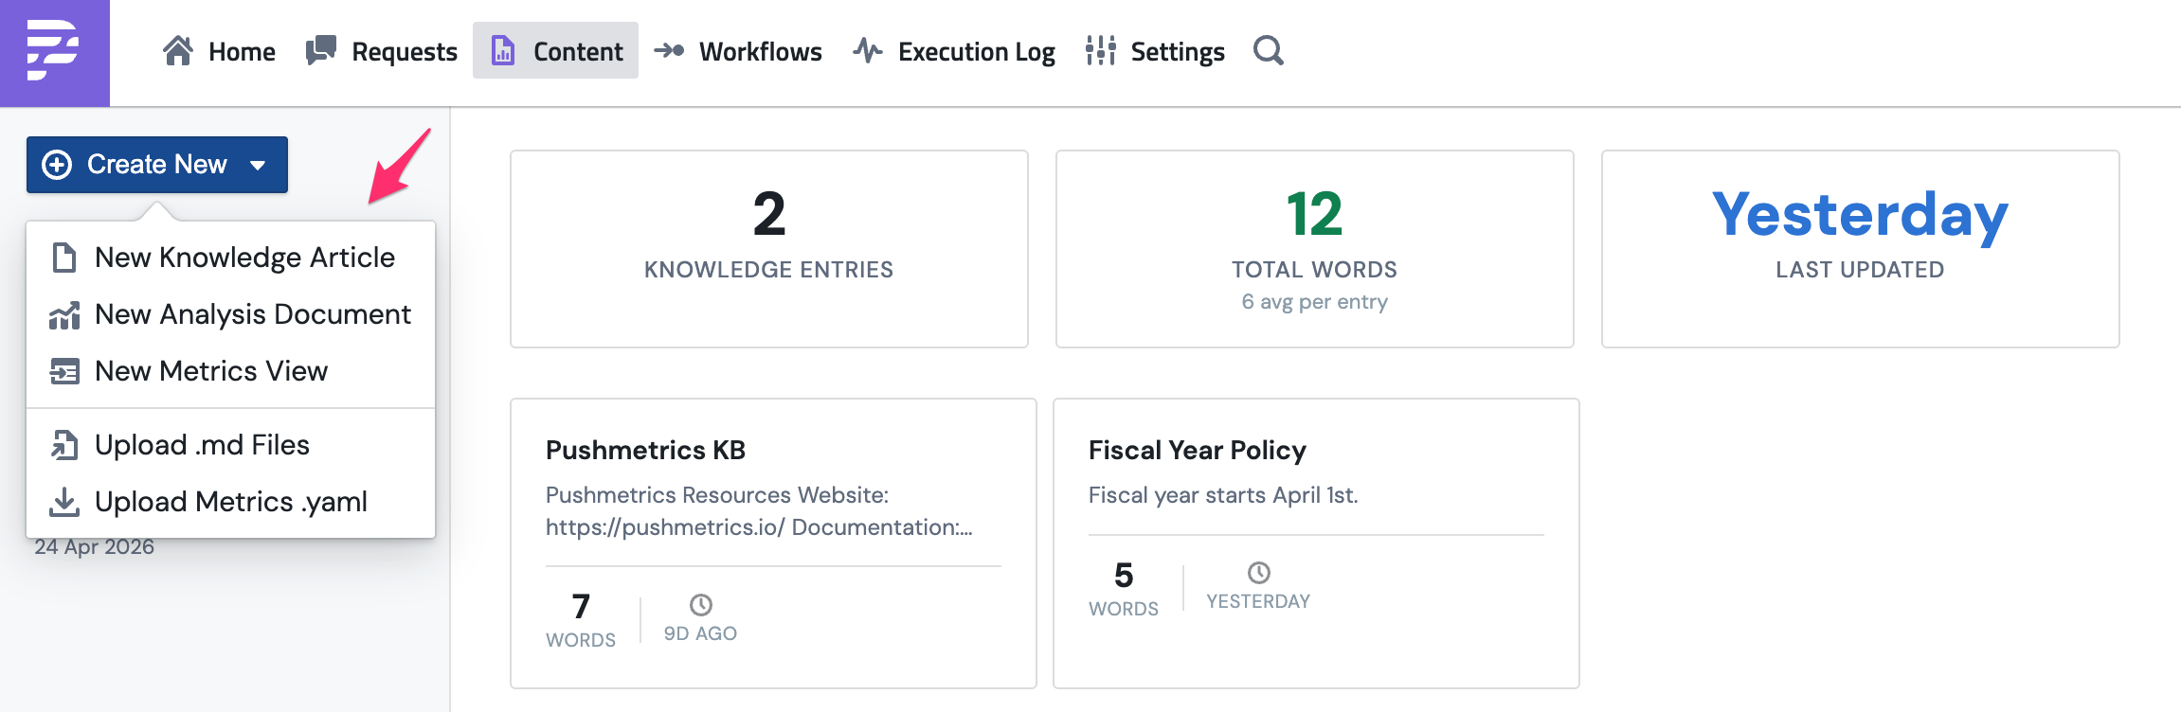This screenshot has height=712, width=2181.
Task: Open search with the magnifier icon
Action: pyautogui.click(x=1269, y=50)
